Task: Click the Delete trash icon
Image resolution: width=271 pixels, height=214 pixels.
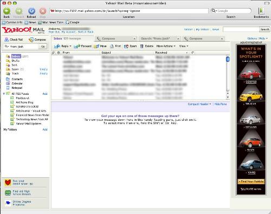Action: click(142, 46)
